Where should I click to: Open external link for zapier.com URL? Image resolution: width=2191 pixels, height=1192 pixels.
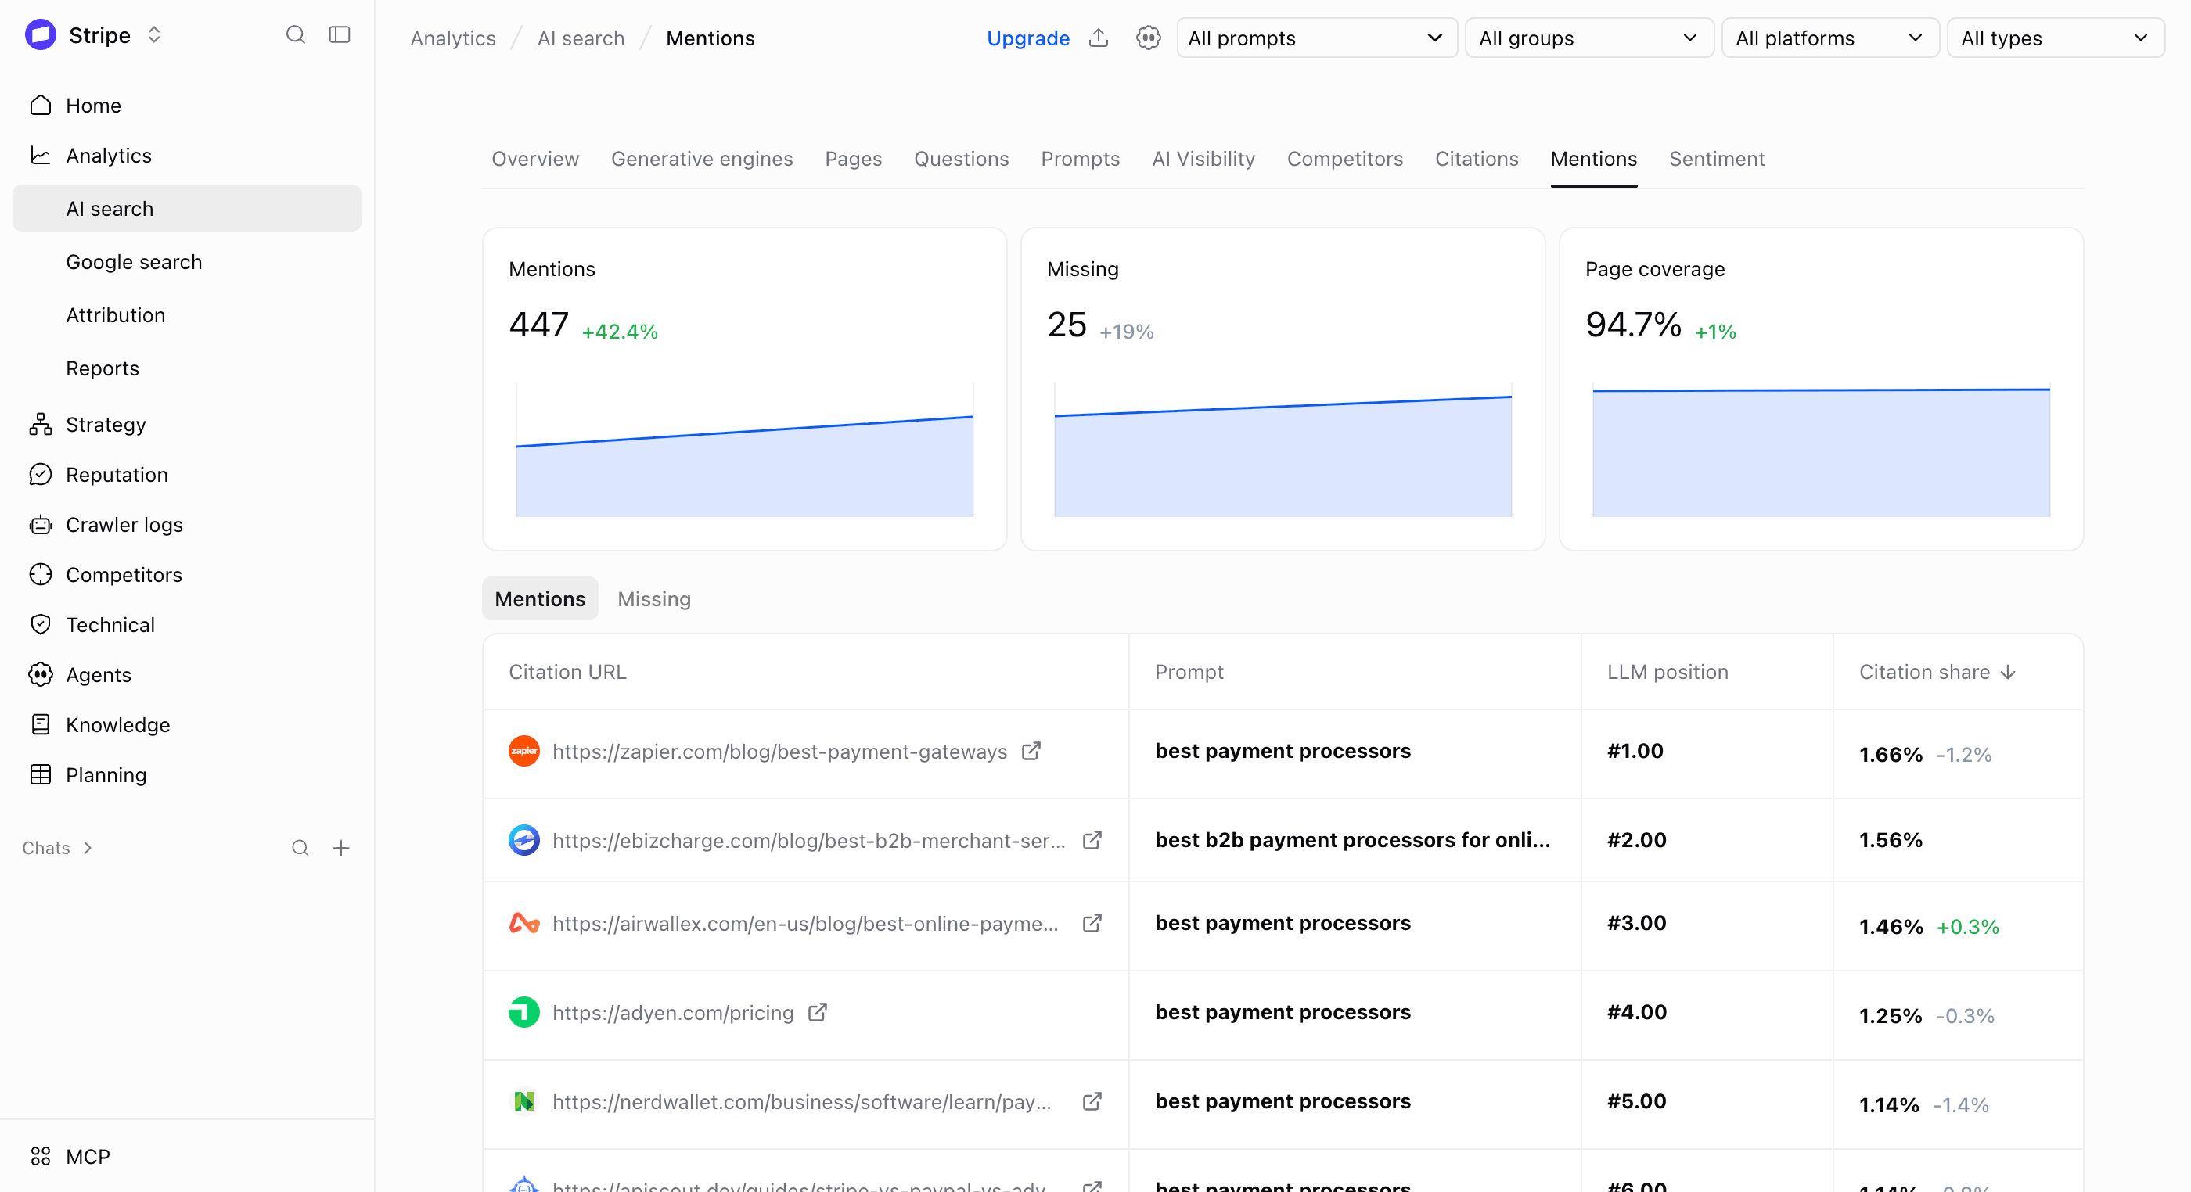point(1031,751)
